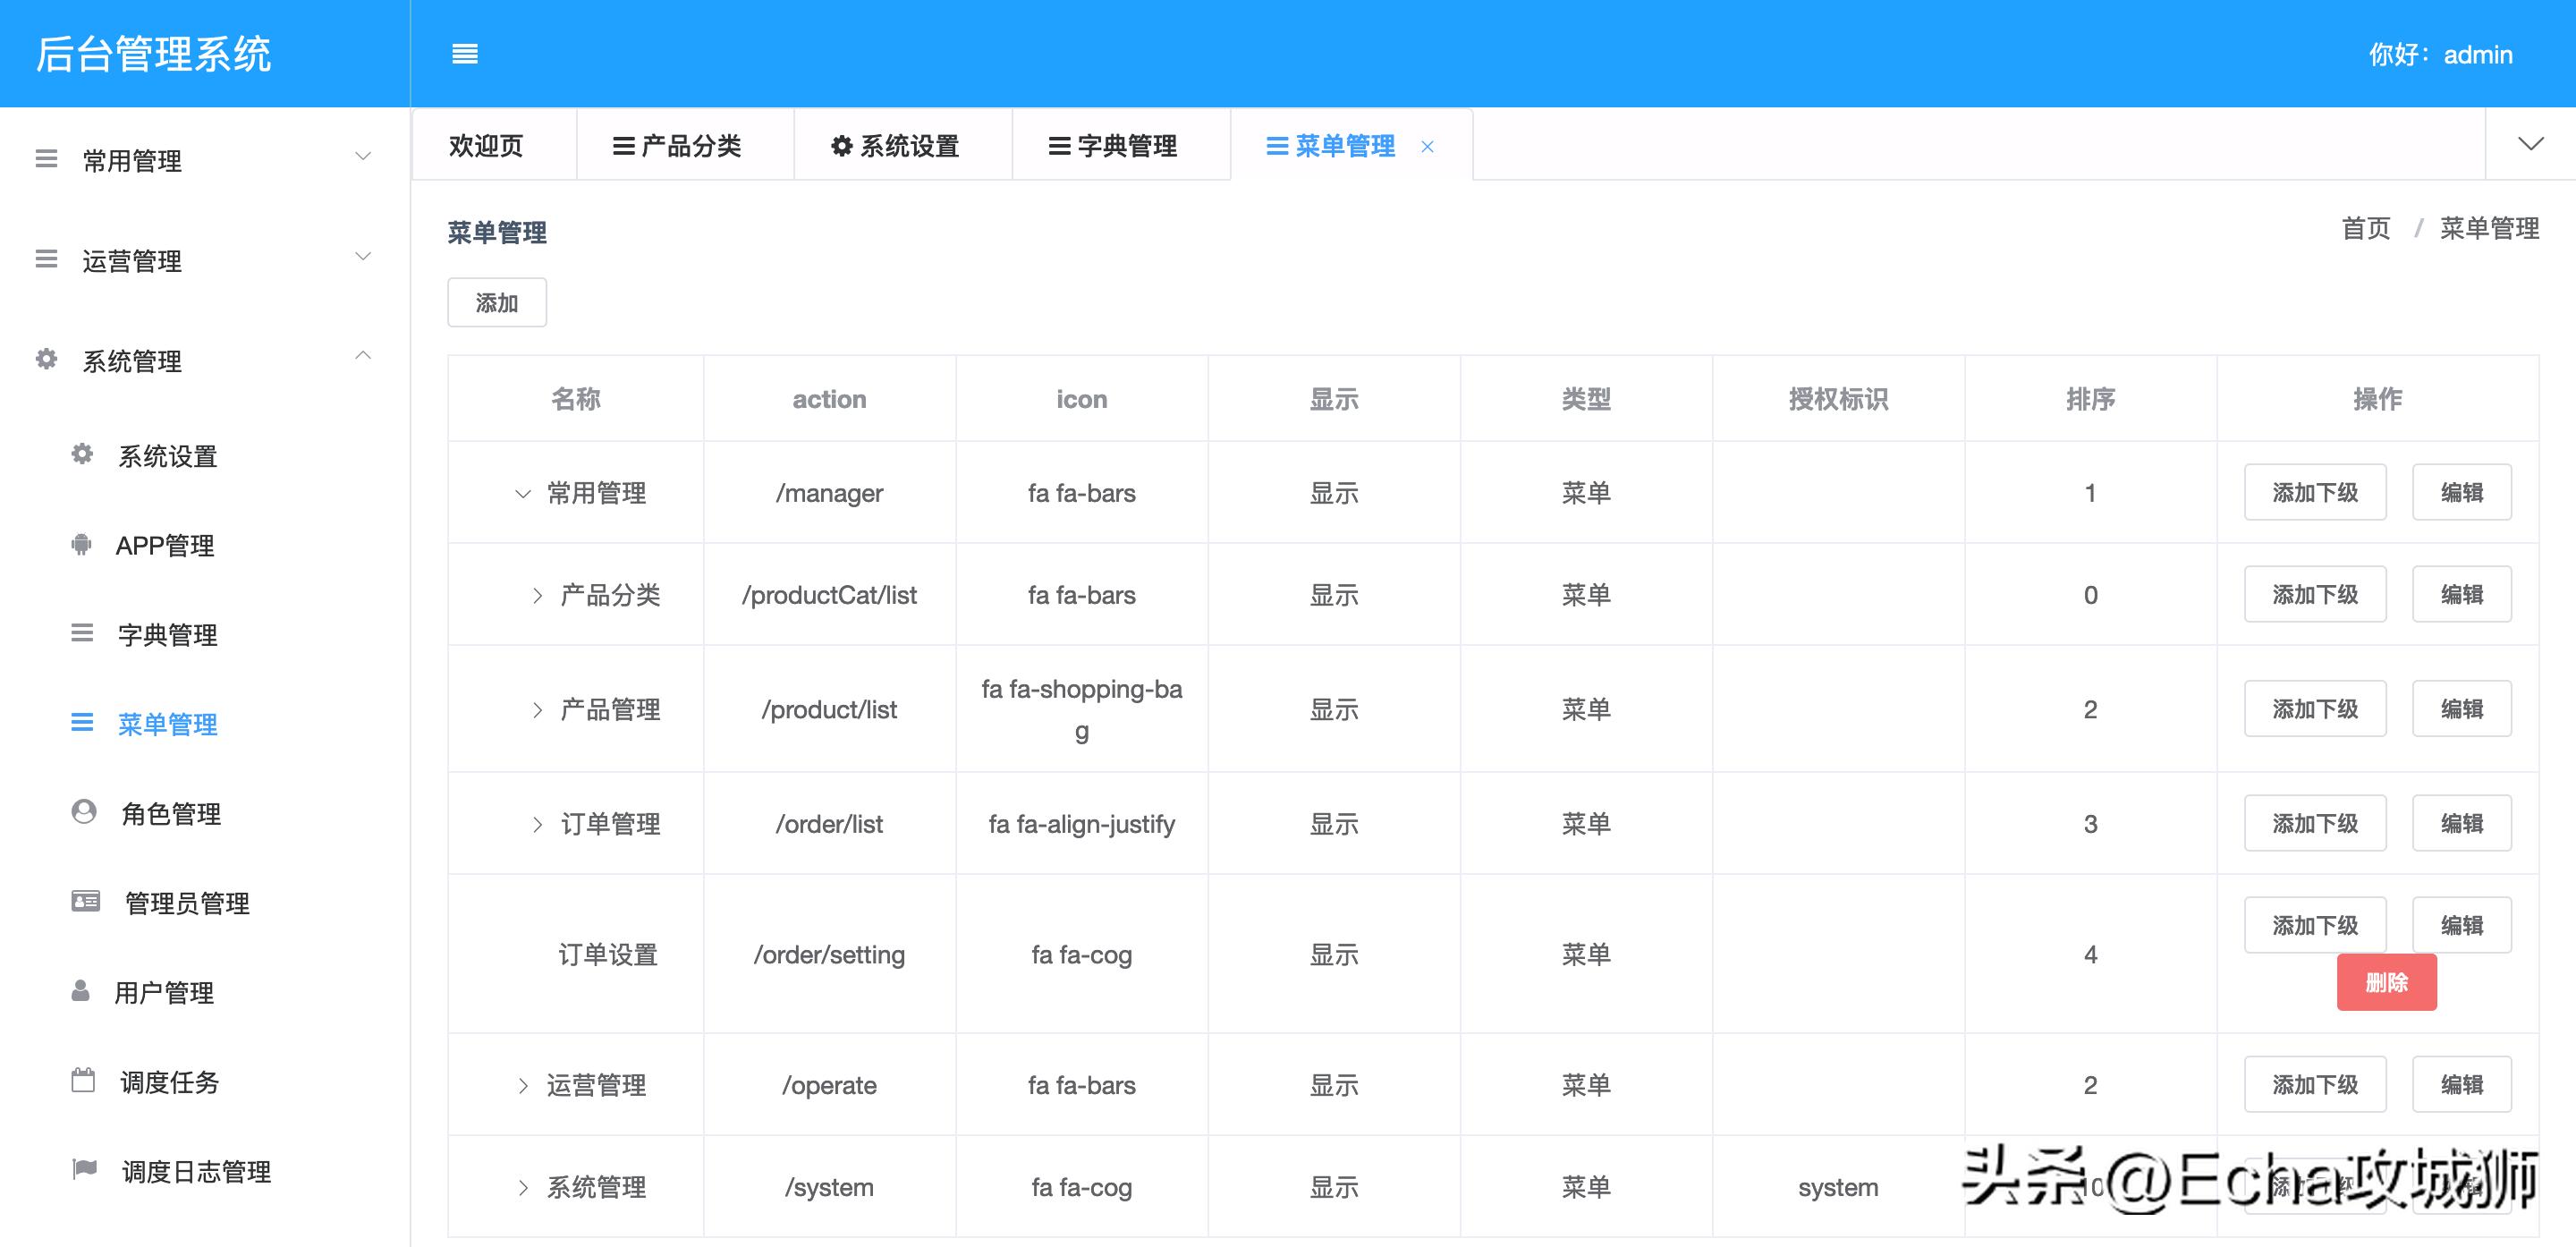
Task: Click 编辑 on the 订单管理 row
Action: tap(2461, 823)
